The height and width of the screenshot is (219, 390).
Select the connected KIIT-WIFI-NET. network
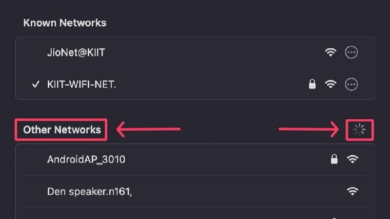(81, 84)
